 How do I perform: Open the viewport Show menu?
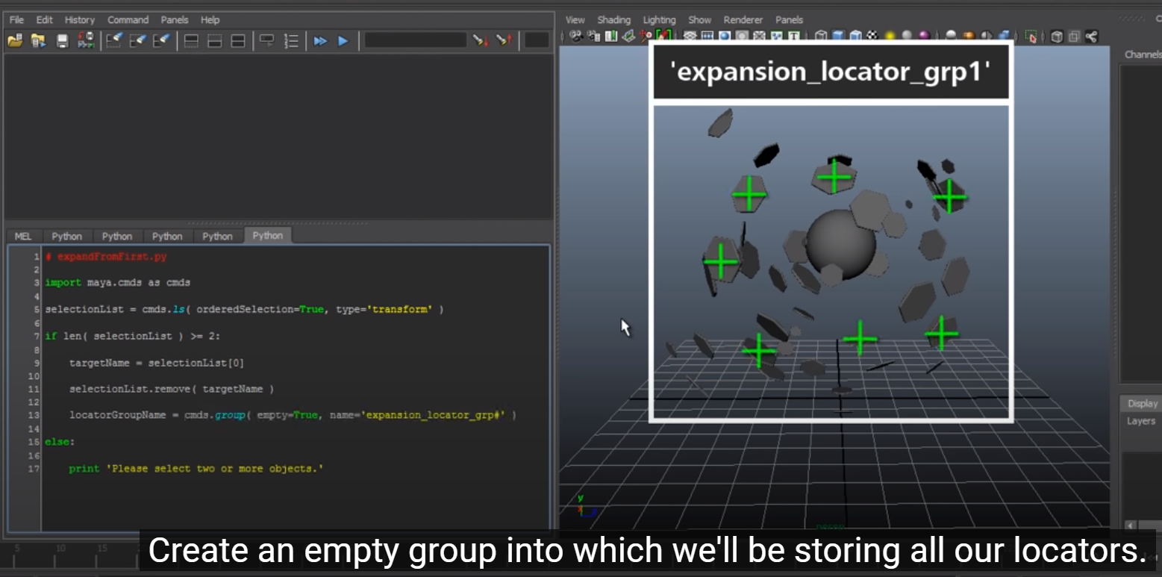[x=699, y=20]
